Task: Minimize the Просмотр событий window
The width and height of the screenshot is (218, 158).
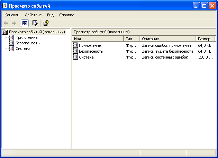Action: pos(196,6)
